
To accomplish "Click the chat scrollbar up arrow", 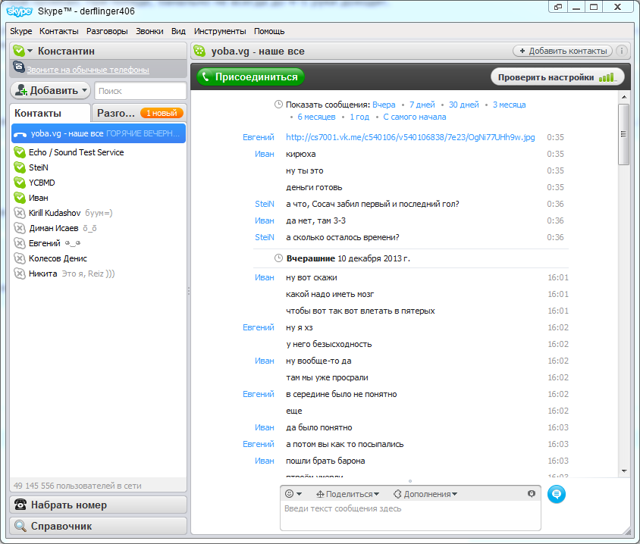I will pyautogui.click(x=623, y=97).
